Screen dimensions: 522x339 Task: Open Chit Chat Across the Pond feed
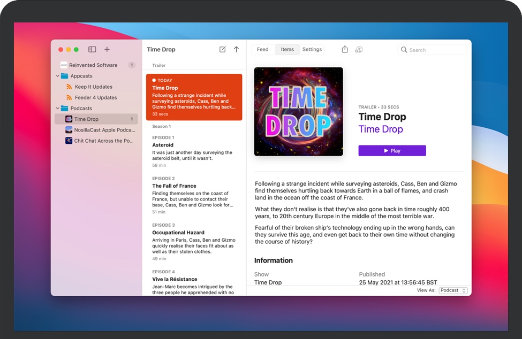tap(104, 141)
